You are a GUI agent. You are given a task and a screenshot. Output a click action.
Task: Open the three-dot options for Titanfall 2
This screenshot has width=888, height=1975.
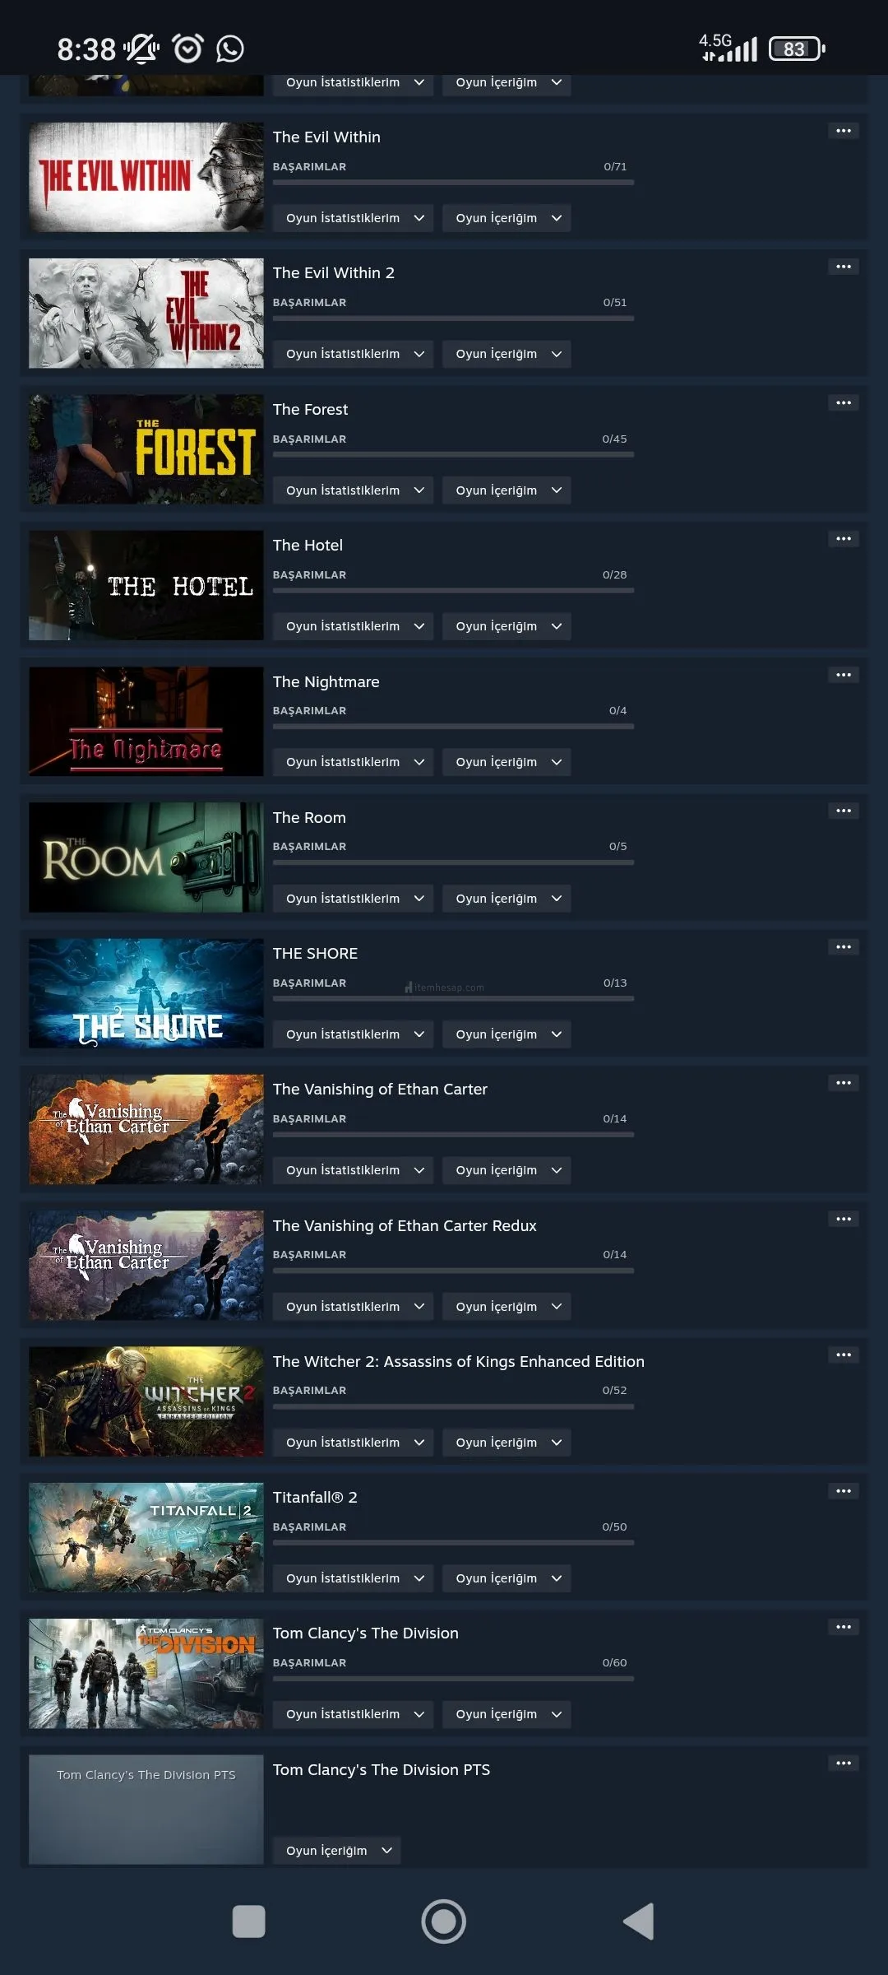pyautogui.click(x=843, y=1490)
